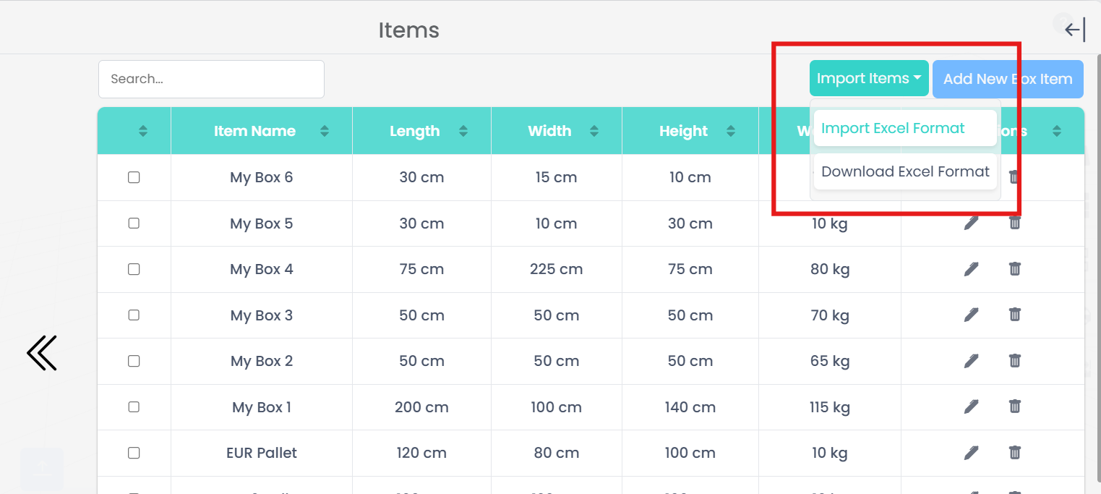Screen dimensions: 1101x494
Task: Select Download Excel Format option
Action: pyautogui.click(x=904, y=171)
